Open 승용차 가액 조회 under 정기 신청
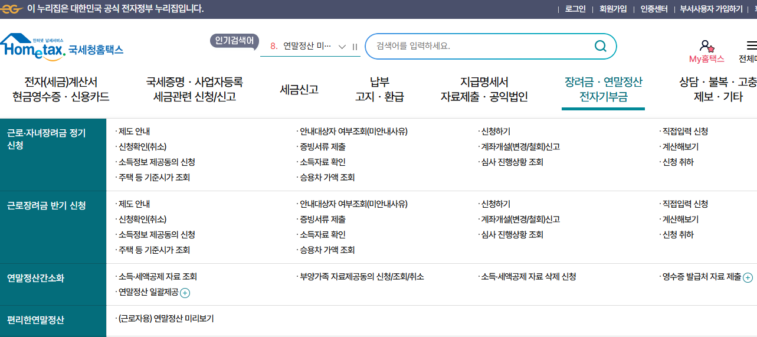The width and height of the screenshot is (757, 337). pyautogui.click(x=327, y=178)
